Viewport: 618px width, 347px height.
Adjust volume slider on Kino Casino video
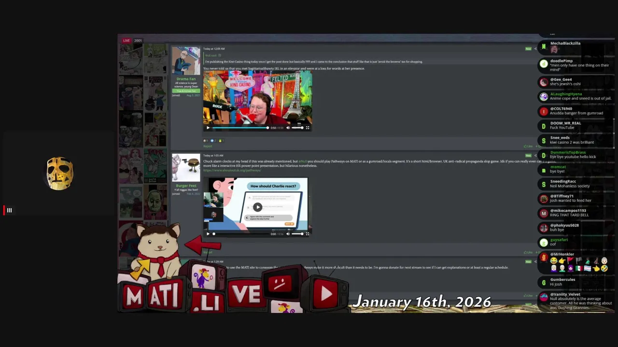click(297, 128)
